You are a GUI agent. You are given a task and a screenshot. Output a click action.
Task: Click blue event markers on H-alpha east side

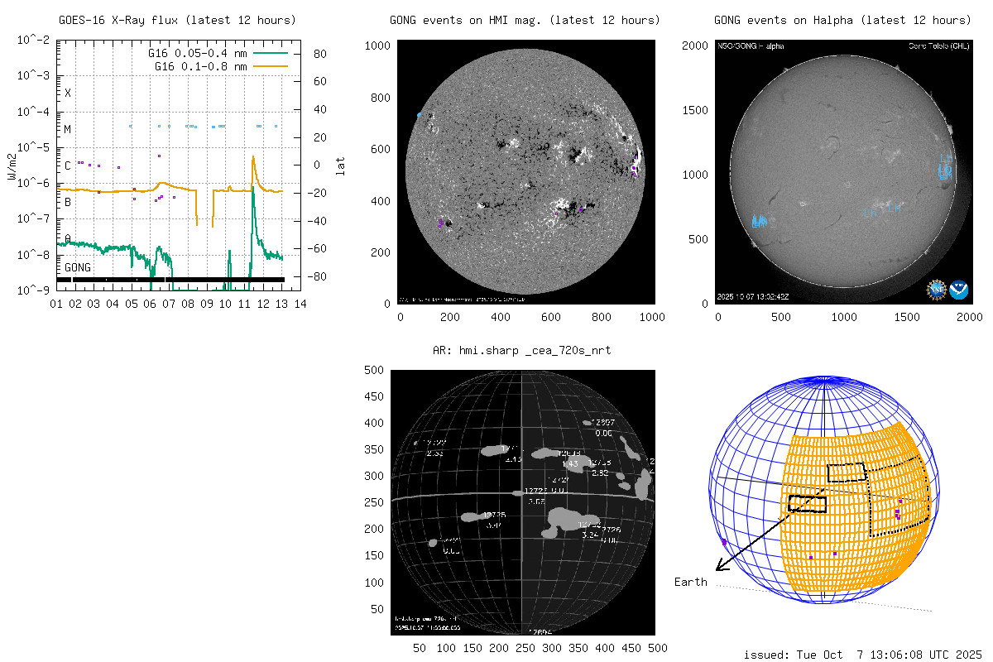tap(759, 221)
